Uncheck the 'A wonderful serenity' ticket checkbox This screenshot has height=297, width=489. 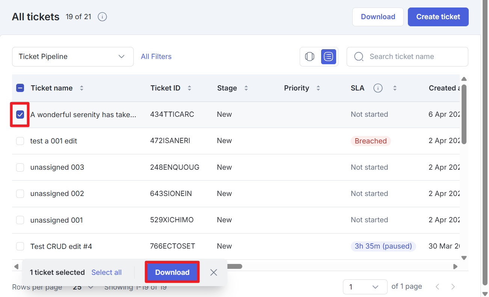coord(20,115)
